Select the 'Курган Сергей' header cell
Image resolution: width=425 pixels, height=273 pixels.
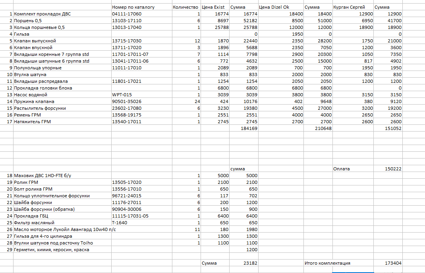click(353, 7)
